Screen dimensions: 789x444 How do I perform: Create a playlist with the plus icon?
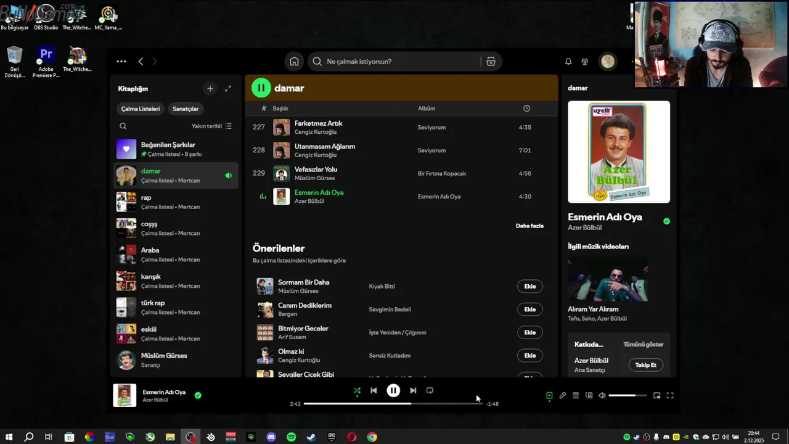(210, 89)
